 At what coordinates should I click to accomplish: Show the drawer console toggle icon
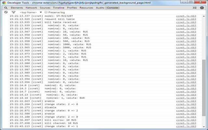point(195,8)
